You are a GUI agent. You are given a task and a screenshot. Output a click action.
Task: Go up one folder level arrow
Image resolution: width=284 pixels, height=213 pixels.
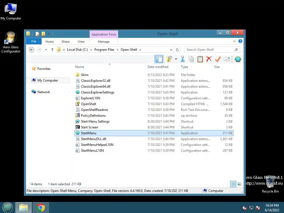click(x=52, y=50)
